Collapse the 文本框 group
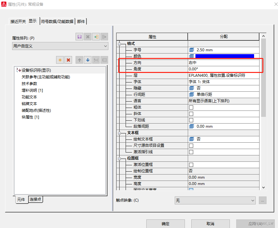 click(120, 133)
